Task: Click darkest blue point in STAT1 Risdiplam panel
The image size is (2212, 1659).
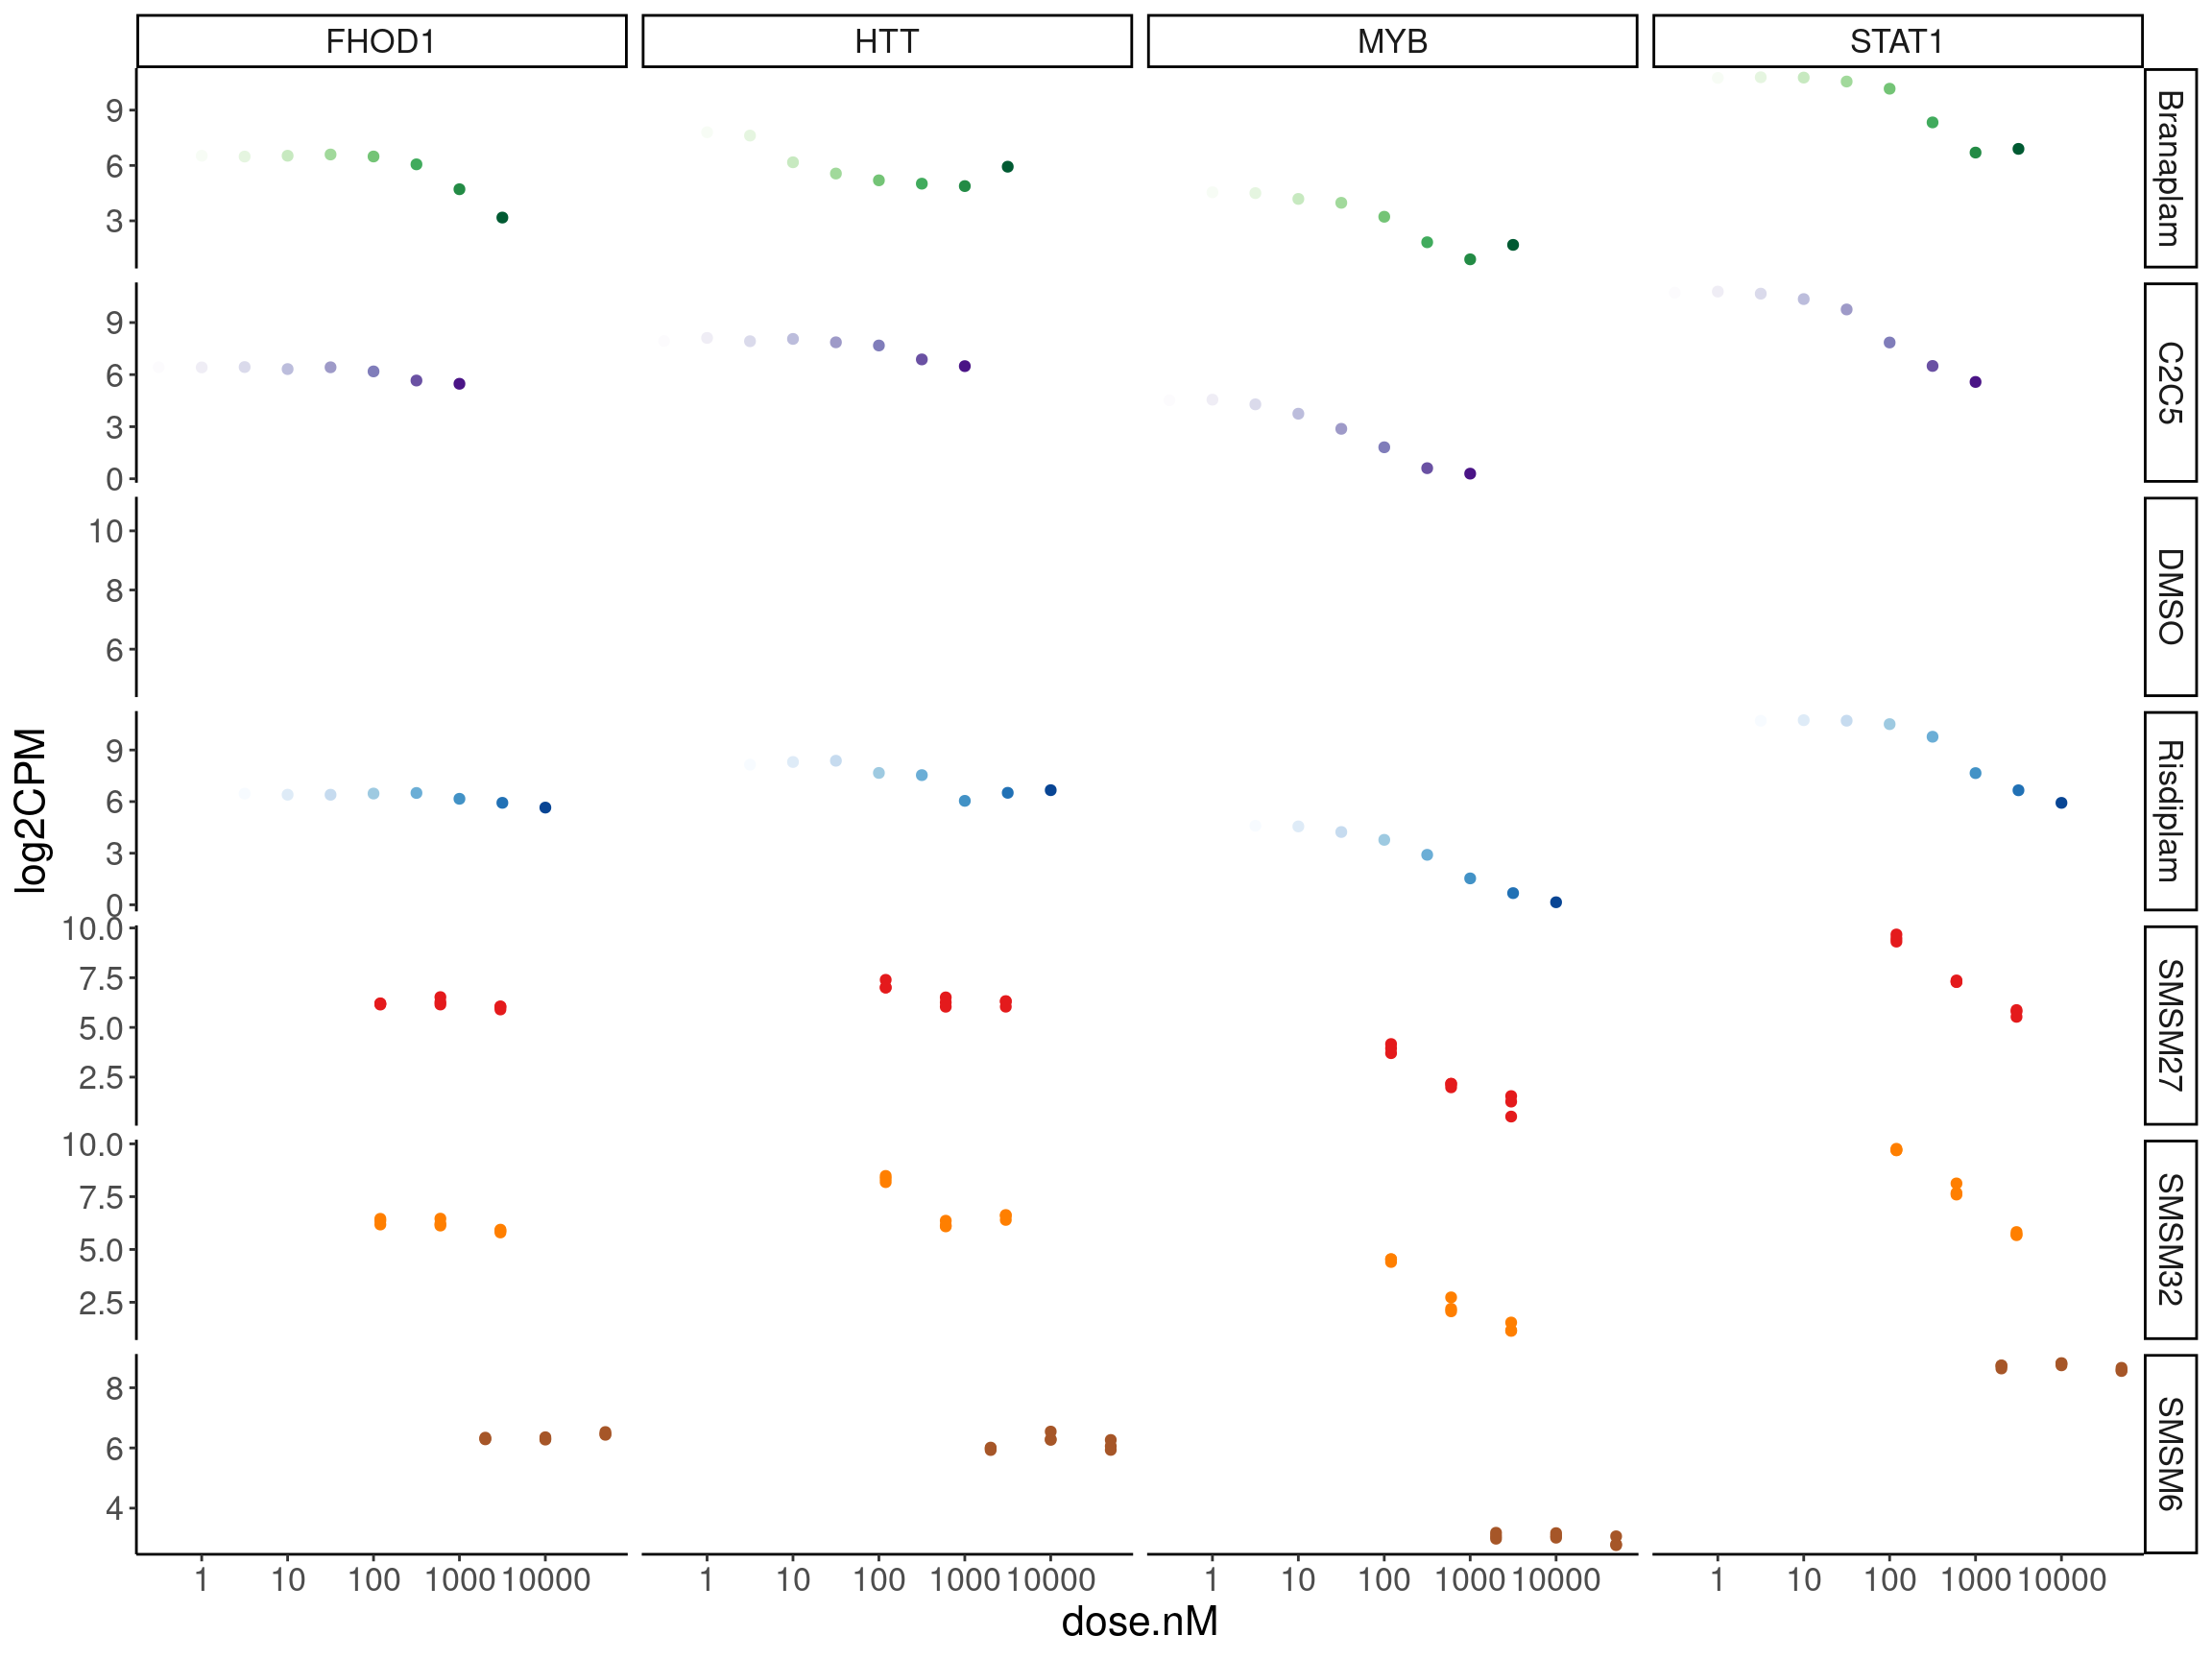Action: pos(2061,803)
